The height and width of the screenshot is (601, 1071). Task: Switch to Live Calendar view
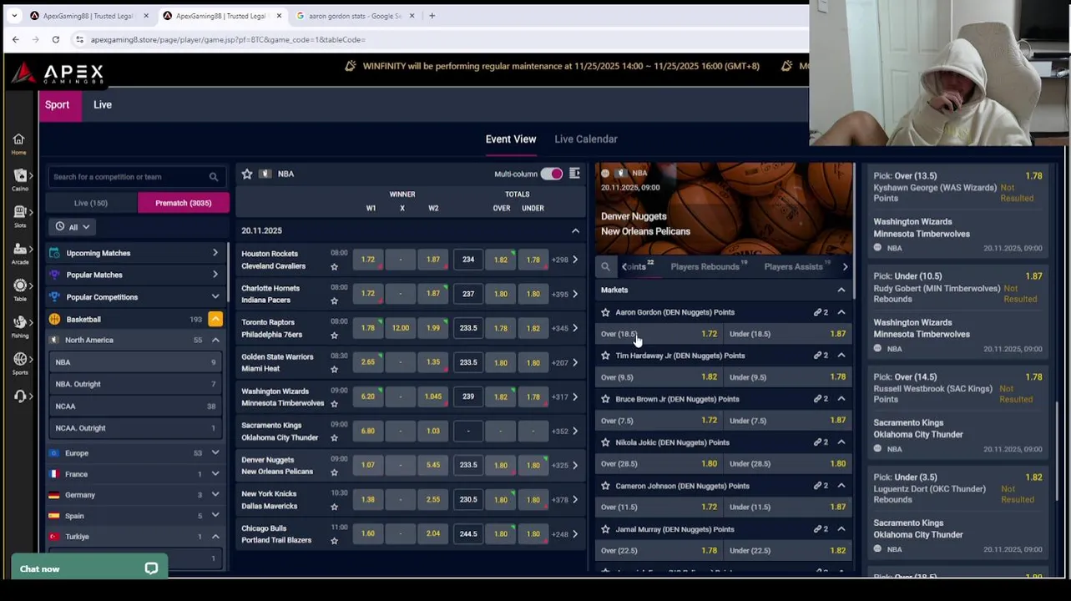point(586,139)
